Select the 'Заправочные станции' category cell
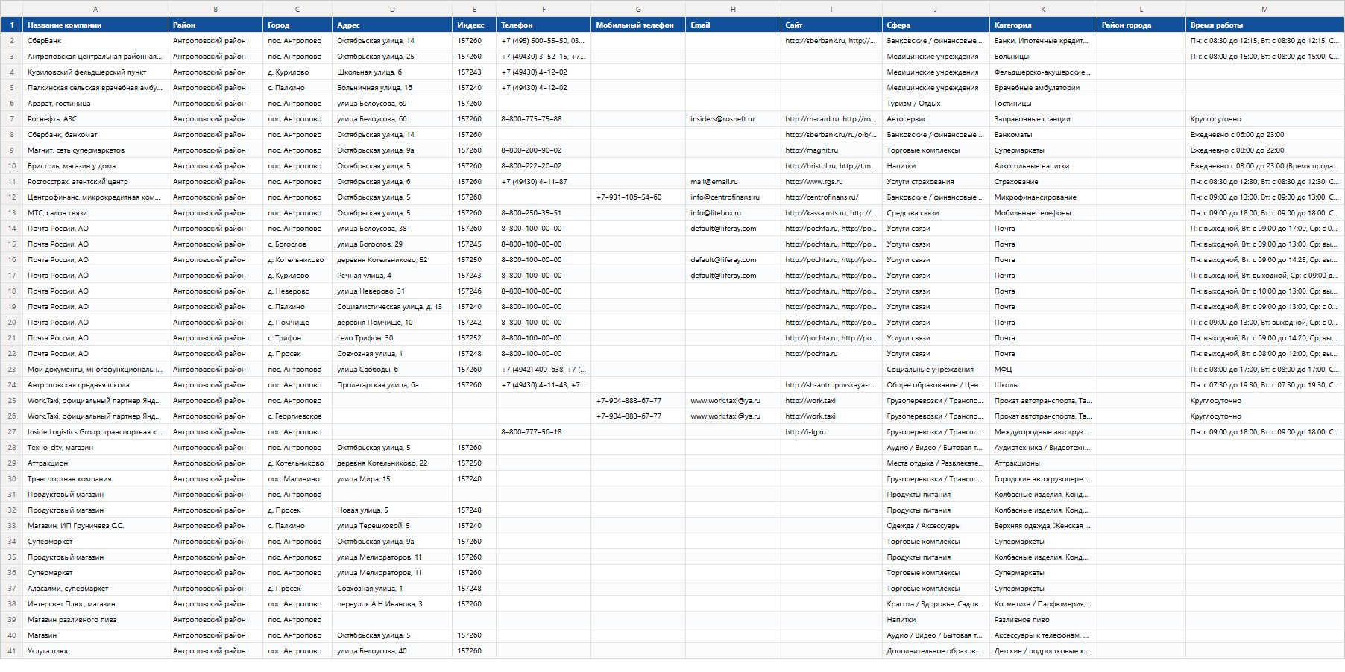This screenshot has height=672, width=1345. coord(1043,119)
